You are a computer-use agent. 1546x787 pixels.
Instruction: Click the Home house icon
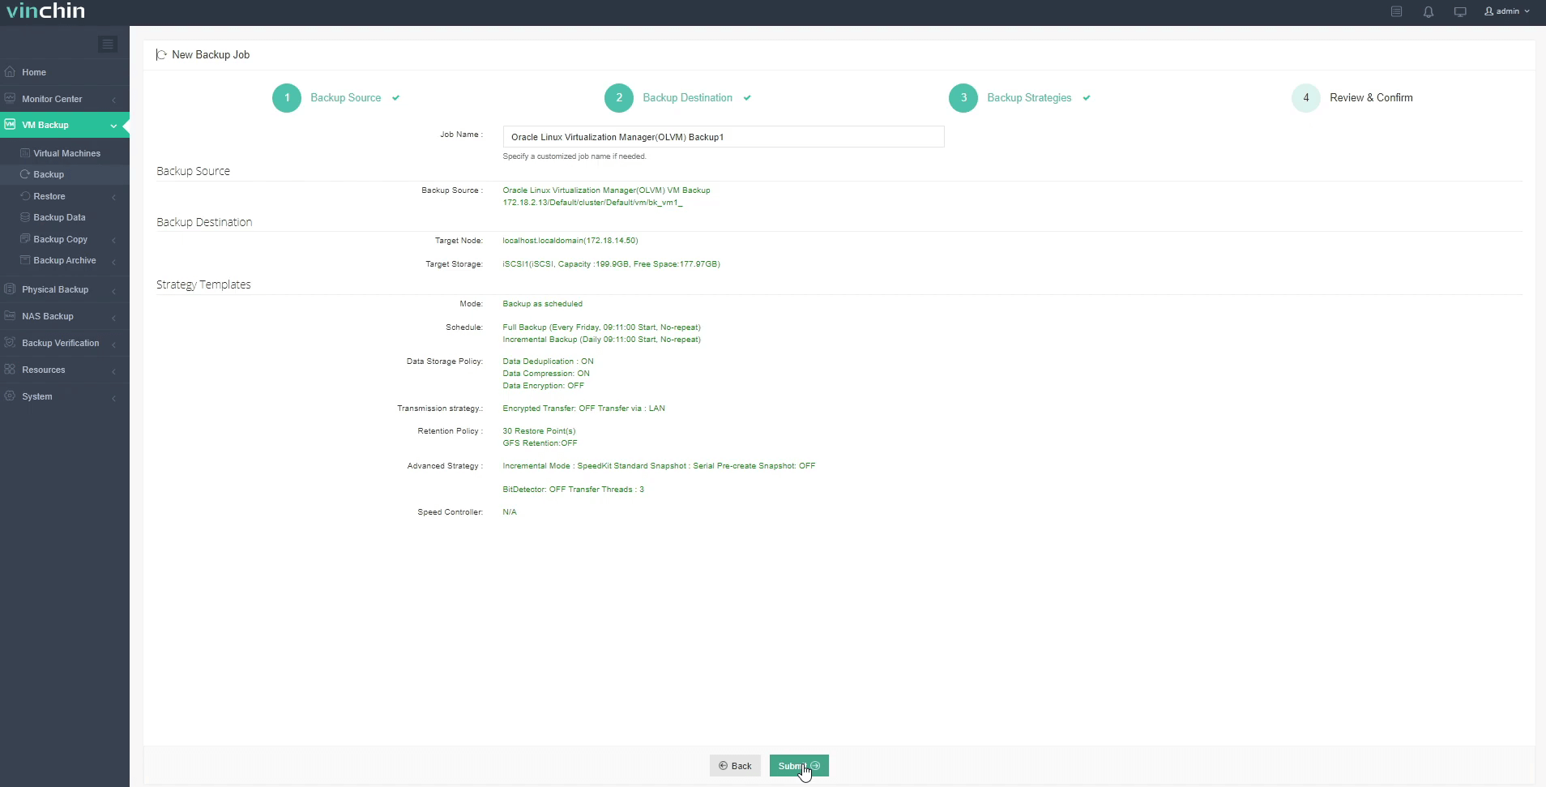pyautogui.click(x=10, y=71)
